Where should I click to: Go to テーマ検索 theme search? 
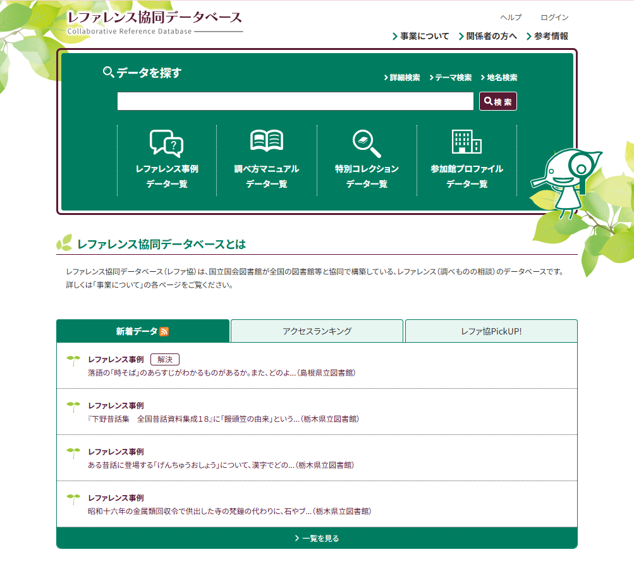tap(451, 78)
